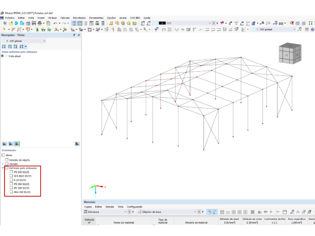This screenshot has height=236, width=315.
Task: Open the Calcular menu
Action: [65, 18]
